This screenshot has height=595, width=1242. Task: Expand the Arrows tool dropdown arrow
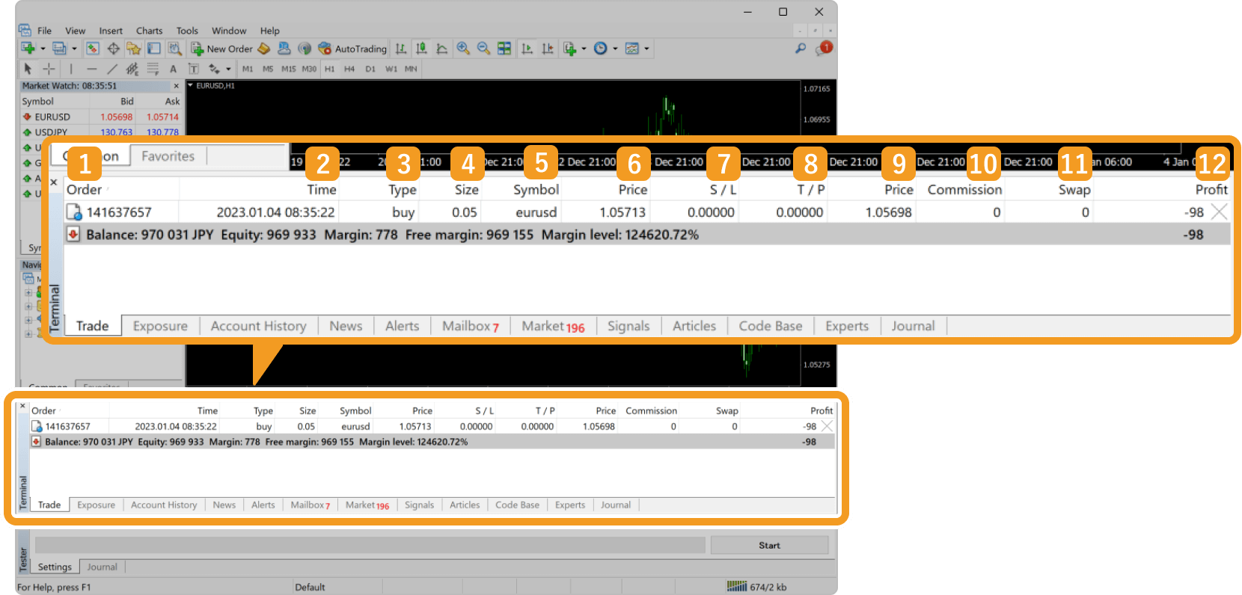[228, 69]
